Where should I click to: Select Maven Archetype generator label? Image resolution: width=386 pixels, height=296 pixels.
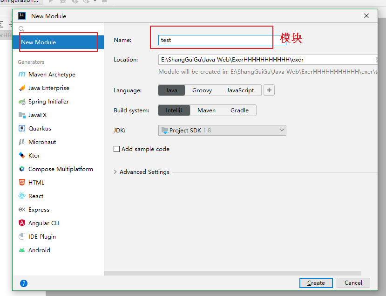(x=52, y=75)
